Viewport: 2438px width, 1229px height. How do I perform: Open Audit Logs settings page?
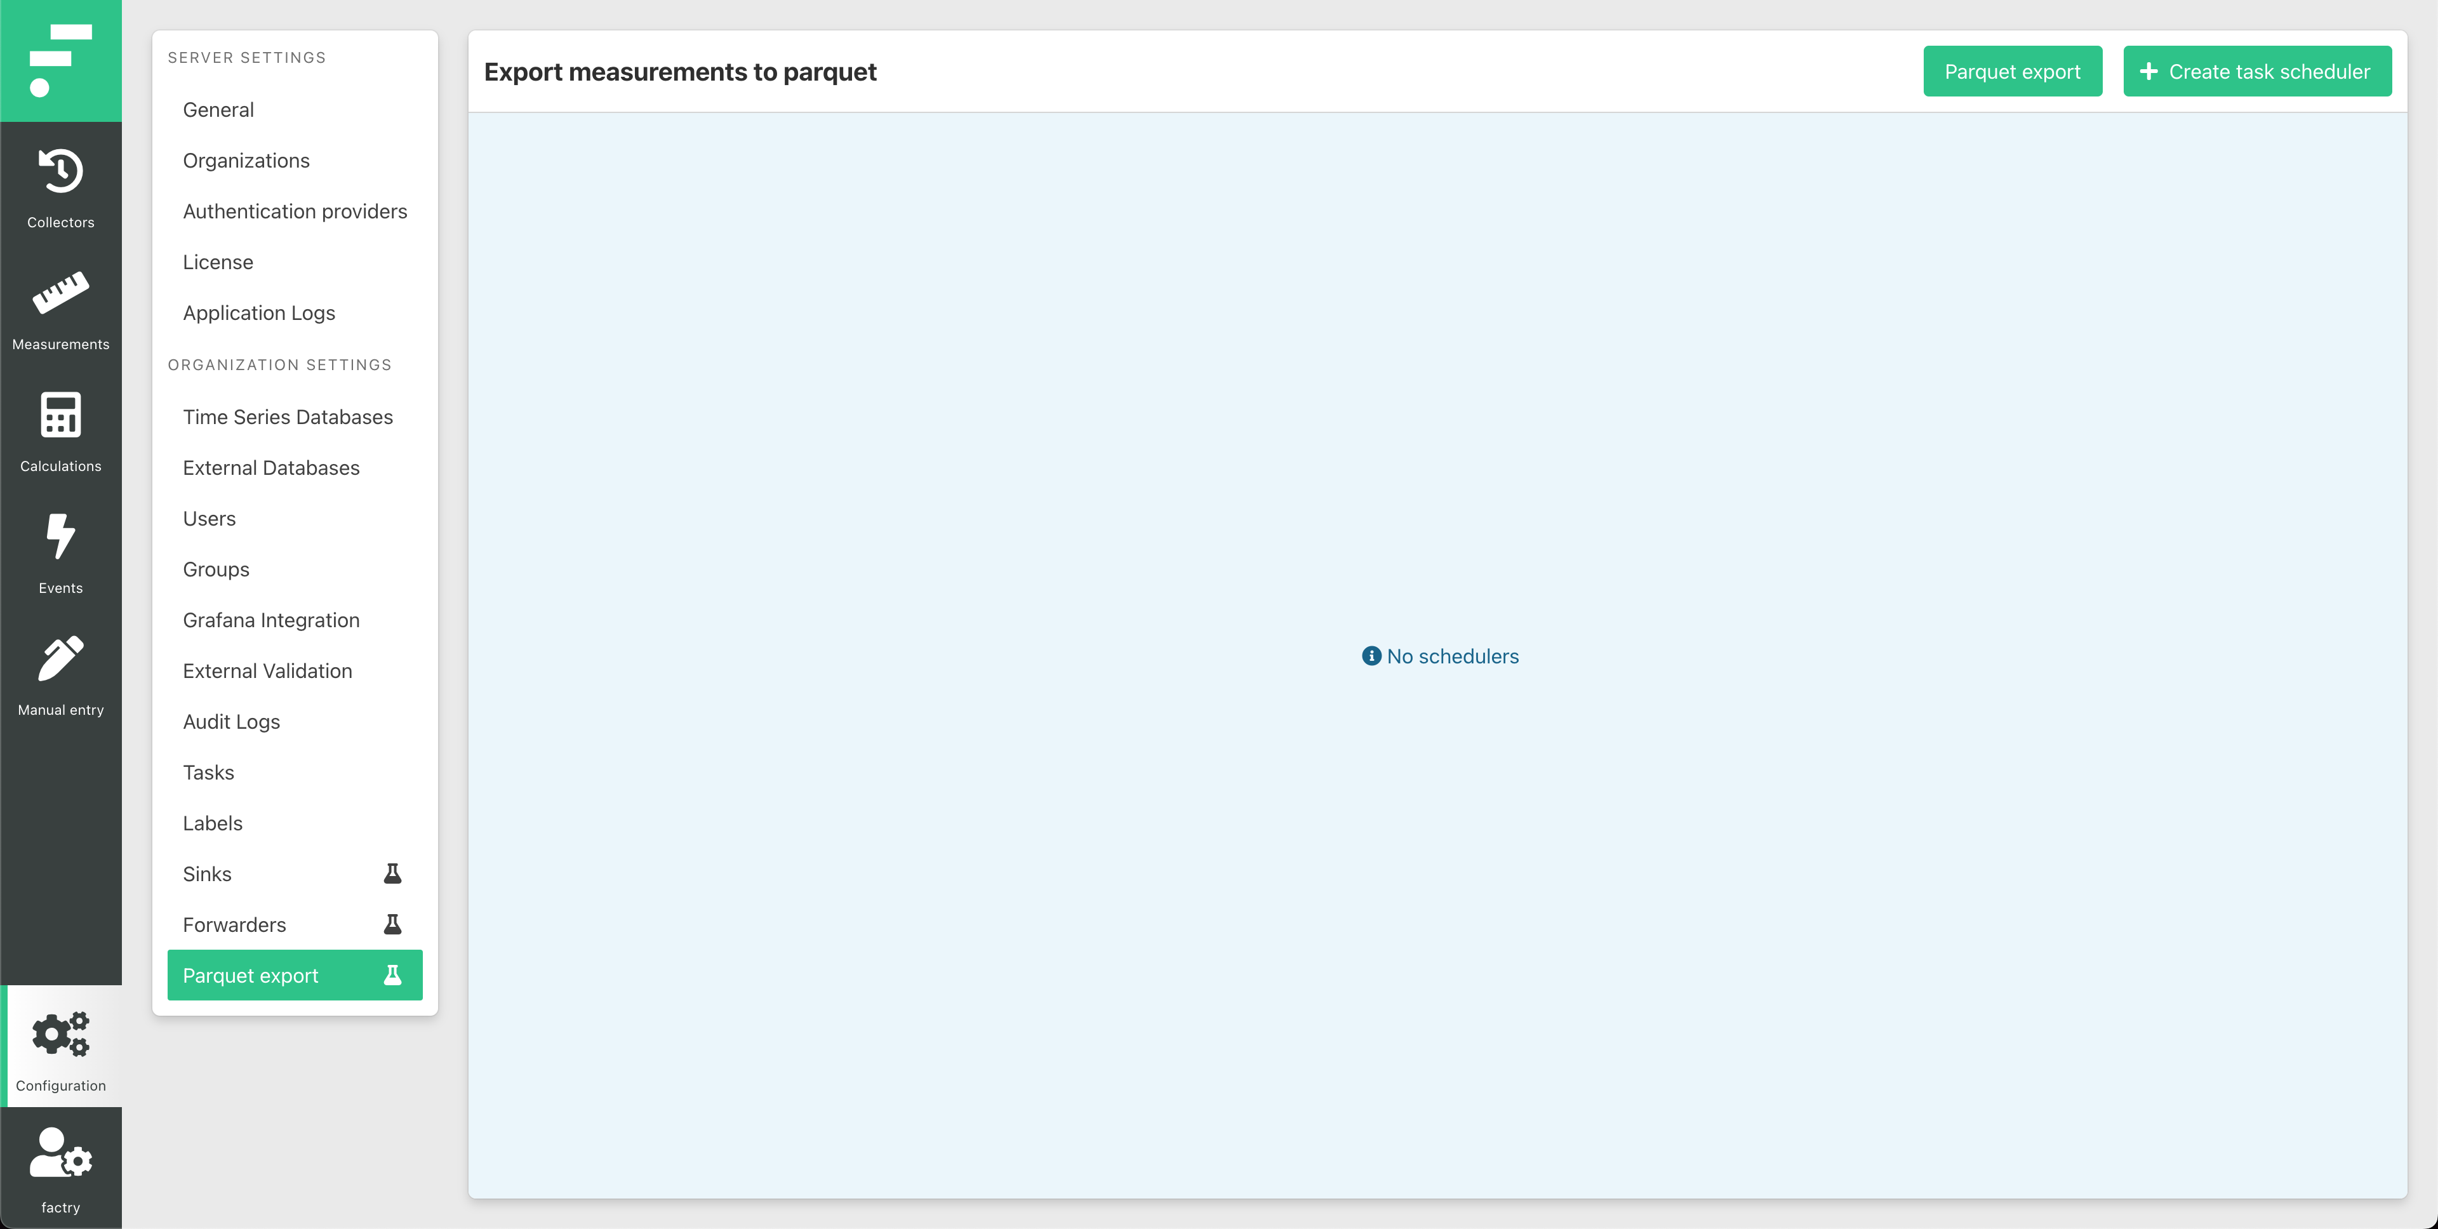pyautogui.click(x=230, y=721)
